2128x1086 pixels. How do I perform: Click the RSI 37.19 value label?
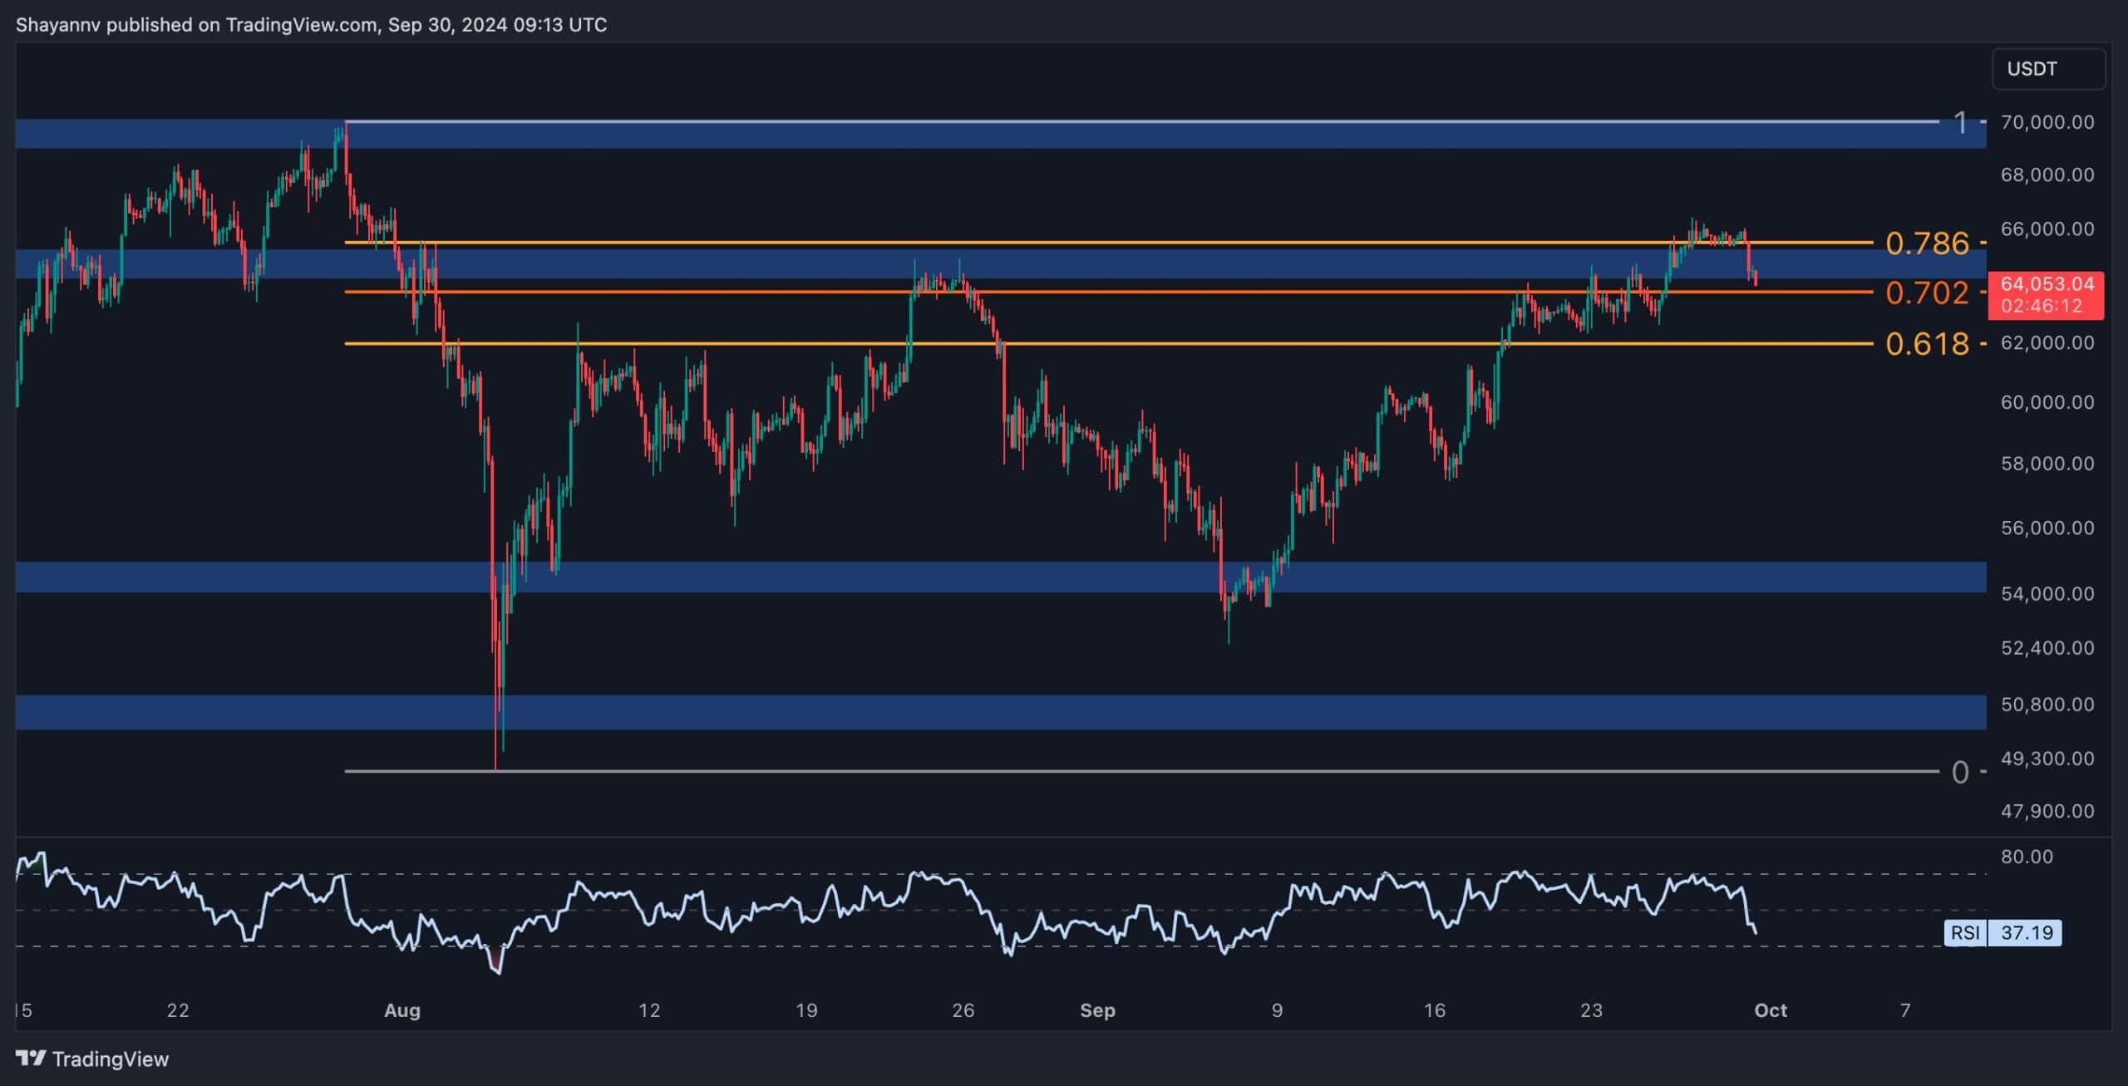[2002, 932]
